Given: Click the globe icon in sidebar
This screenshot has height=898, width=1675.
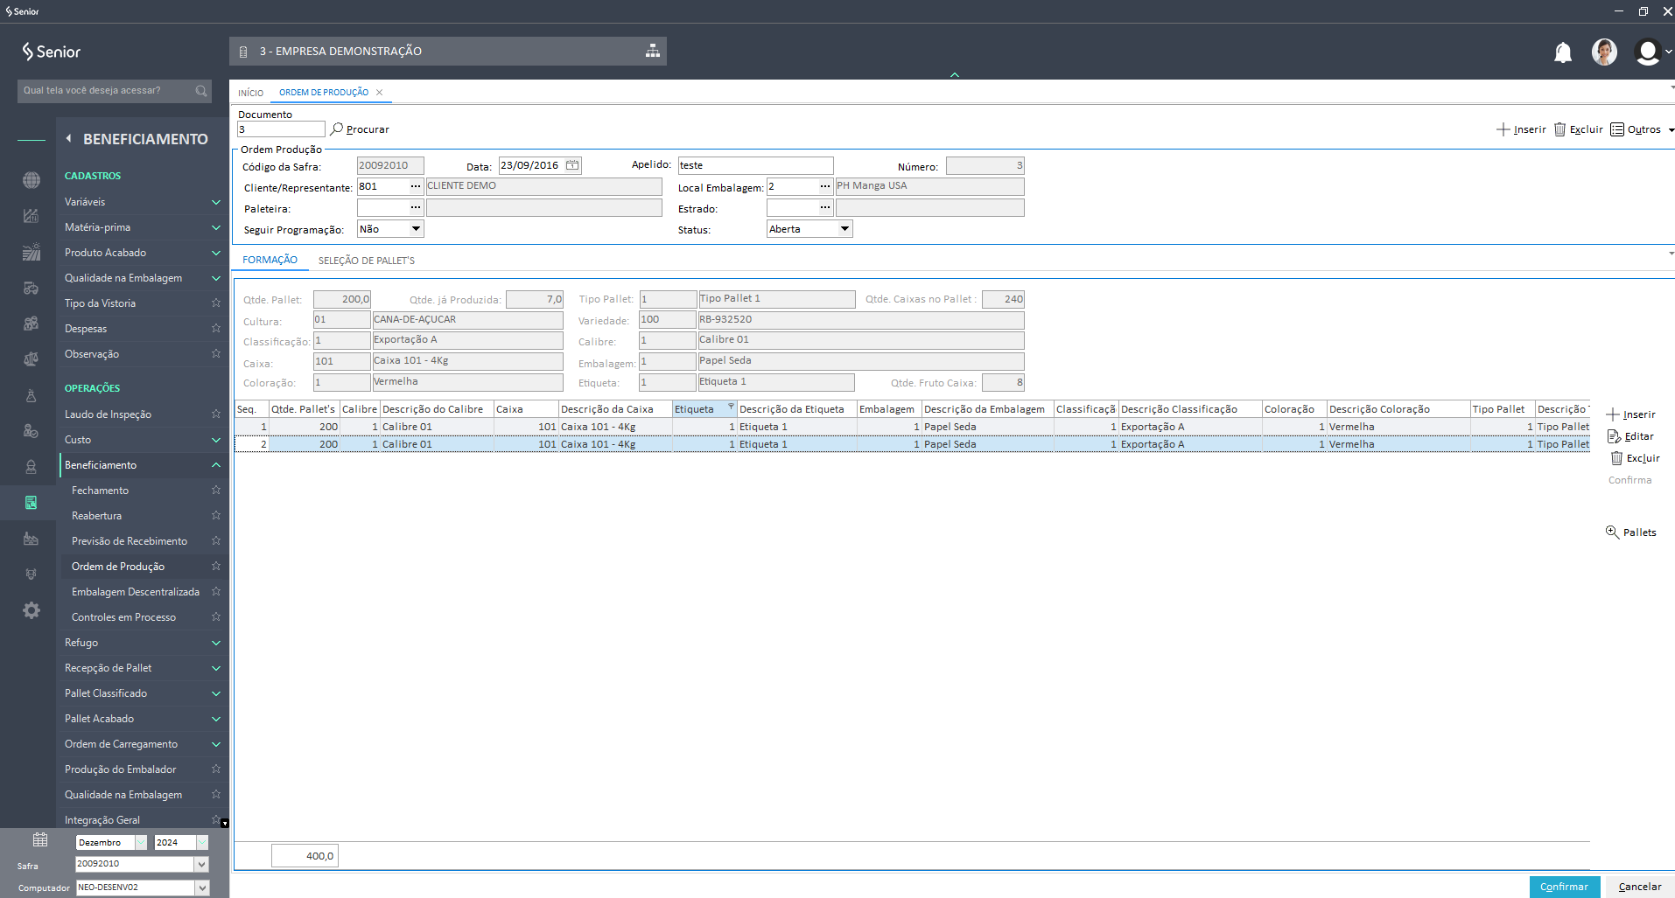Looking at the screenshot, I should [32, 180].
